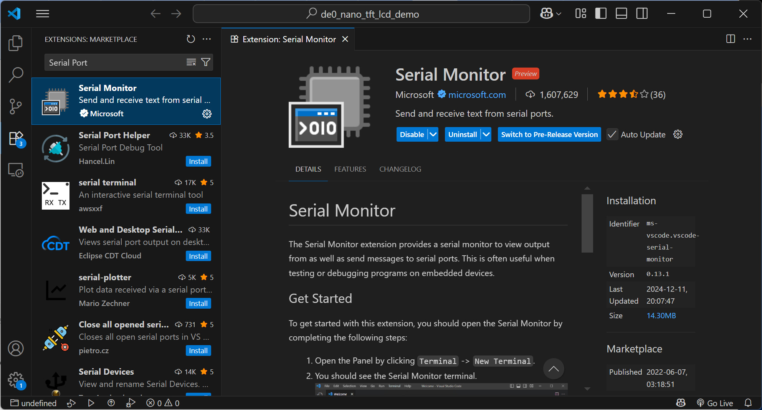Screen dimensions: 762x410
Task: Open the Accounts icon in activity bar
Action: pos(15,348)
